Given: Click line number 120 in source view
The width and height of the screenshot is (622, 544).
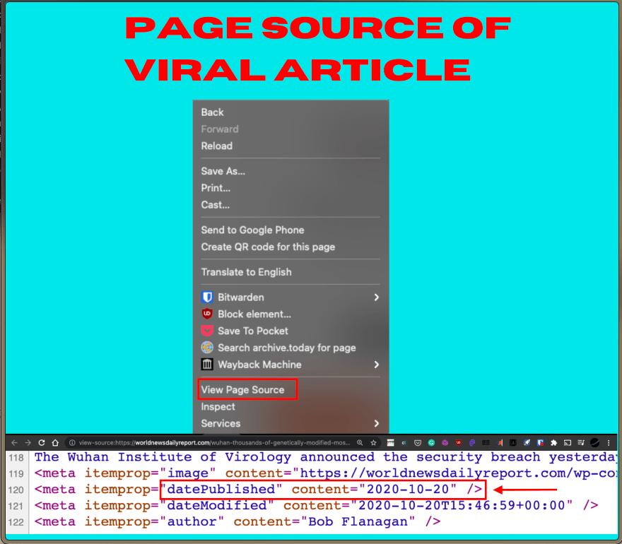Looking at the screenshot, I should click(x=16, y=490).
